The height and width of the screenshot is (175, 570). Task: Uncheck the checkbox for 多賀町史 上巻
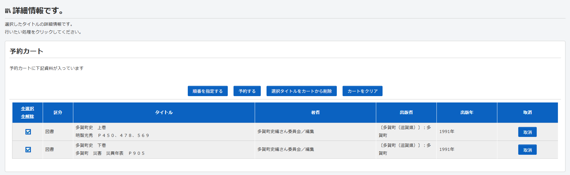[x=28, y=132]
